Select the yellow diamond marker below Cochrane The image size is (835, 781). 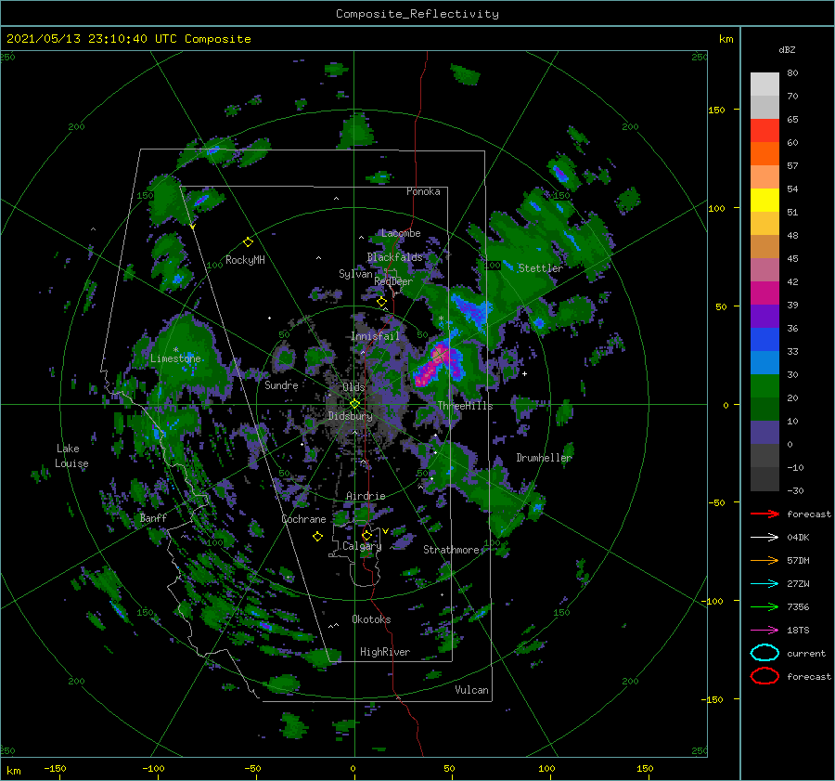(317, 537)
